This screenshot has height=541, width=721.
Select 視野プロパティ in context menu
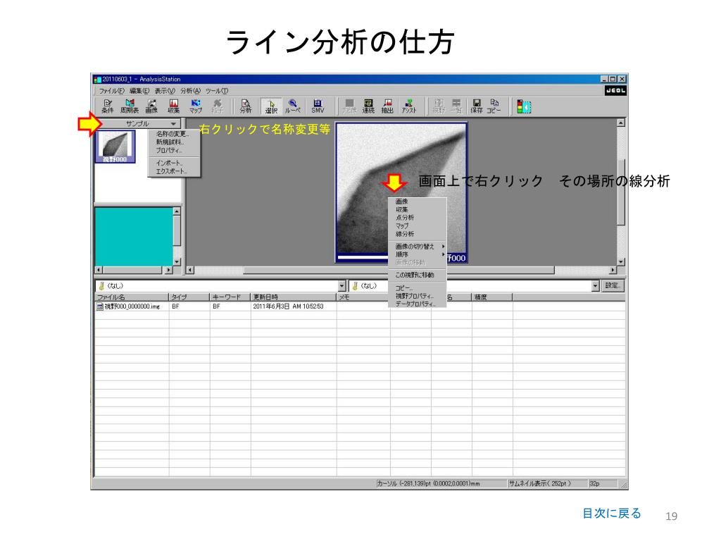[414, 296]
